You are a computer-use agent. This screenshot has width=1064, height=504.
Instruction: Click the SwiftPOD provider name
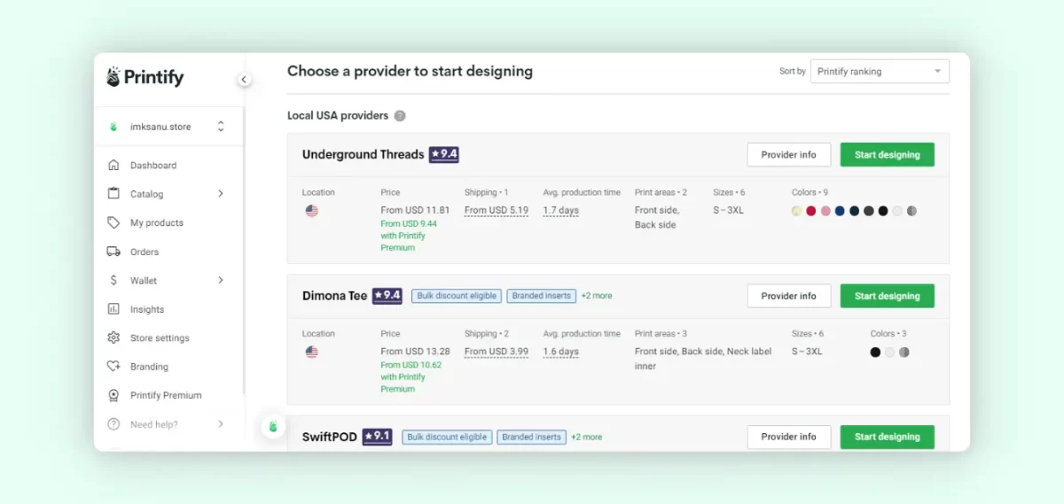click(330, 437)
